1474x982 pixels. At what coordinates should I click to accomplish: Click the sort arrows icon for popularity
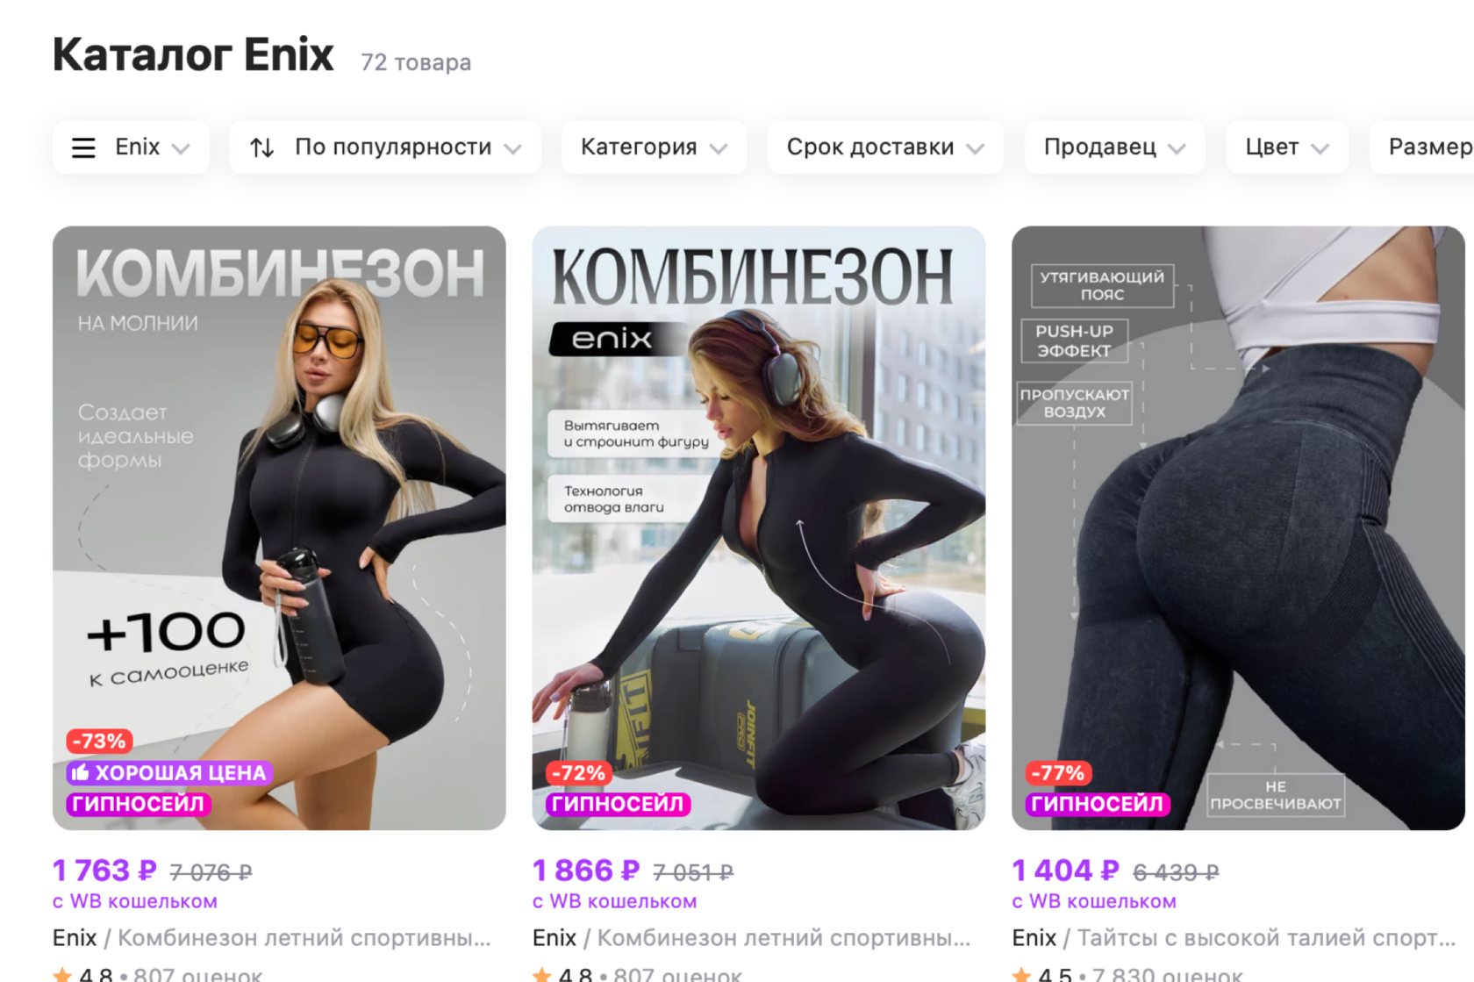261,147
